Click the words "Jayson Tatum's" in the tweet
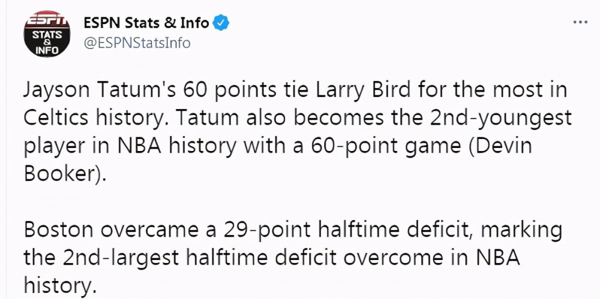Screen dimensions: 600x299 click(100, 90)
